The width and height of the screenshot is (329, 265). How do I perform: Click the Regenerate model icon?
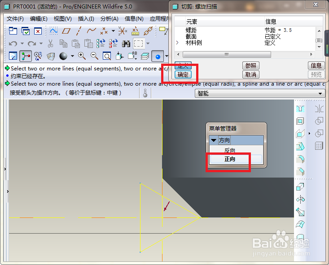coord(101,43)
